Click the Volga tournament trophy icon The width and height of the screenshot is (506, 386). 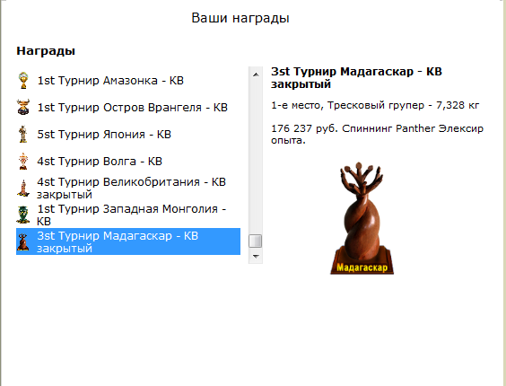23,161
